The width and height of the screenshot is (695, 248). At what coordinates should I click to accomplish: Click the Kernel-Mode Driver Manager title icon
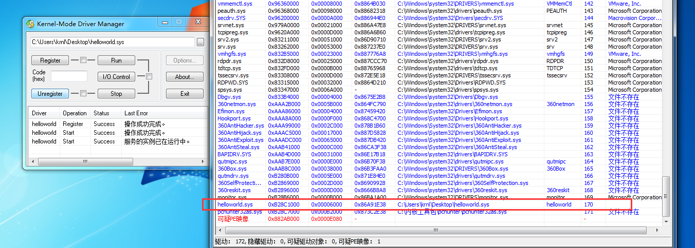30,24
